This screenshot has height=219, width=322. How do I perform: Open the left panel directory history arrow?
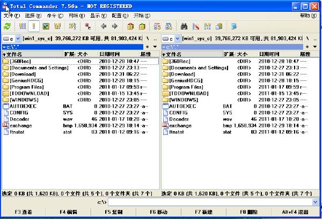pyautogui.click(x=155, y=47)
